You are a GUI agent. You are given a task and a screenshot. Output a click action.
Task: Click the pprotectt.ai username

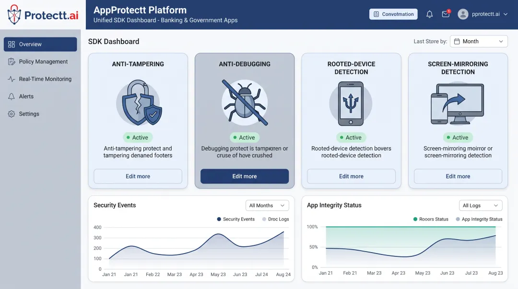485,14
